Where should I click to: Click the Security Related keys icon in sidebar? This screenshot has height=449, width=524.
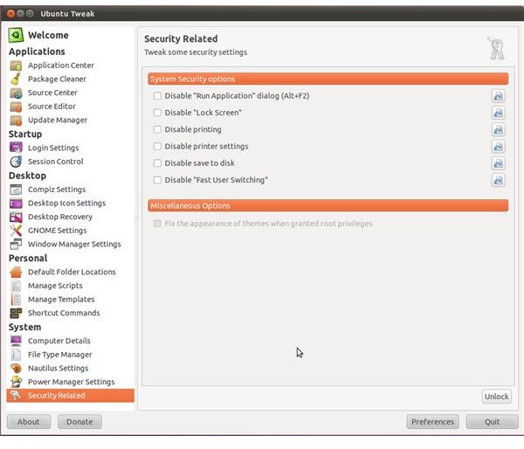[16, 396]
